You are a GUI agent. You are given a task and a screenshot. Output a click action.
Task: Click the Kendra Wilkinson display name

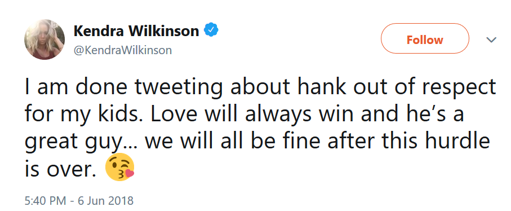pos(136,31)
